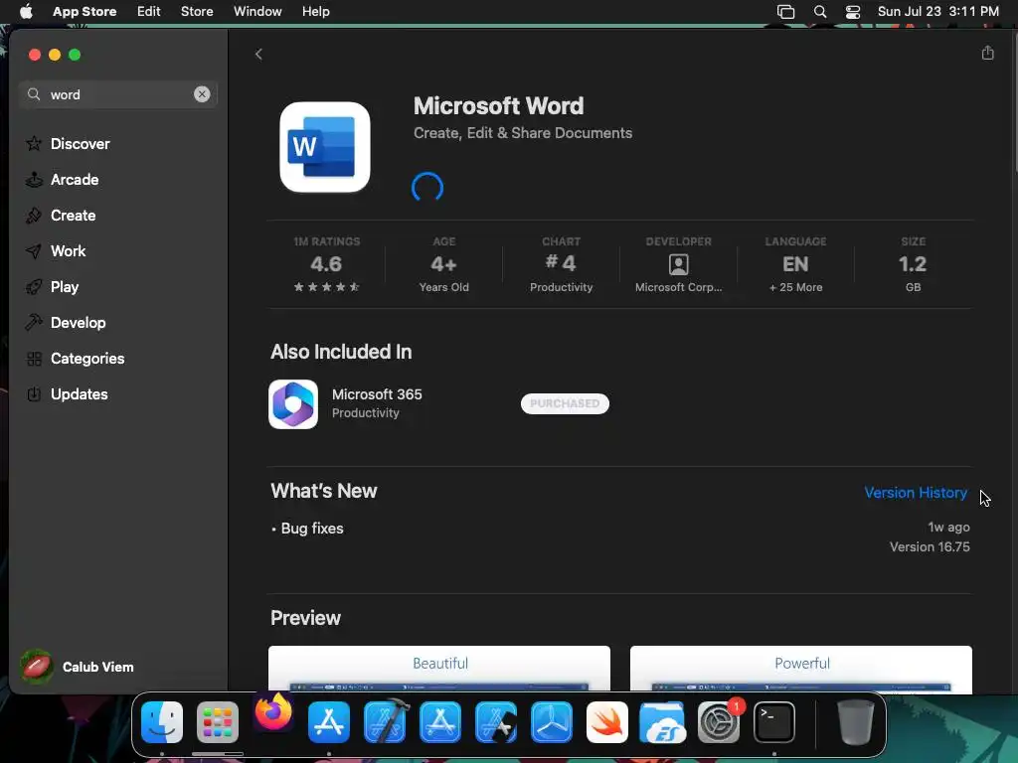Open the Version History link
1018x763 pixels.
[916, 493]
